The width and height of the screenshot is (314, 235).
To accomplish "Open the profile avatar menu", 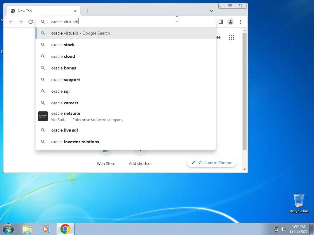I will click(231, 22).
